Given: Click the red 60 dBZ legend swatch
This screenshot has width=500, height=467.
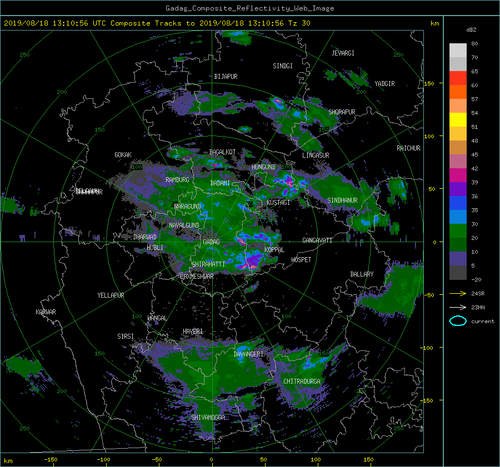Looking at the screenshot, I should [458, 78].
